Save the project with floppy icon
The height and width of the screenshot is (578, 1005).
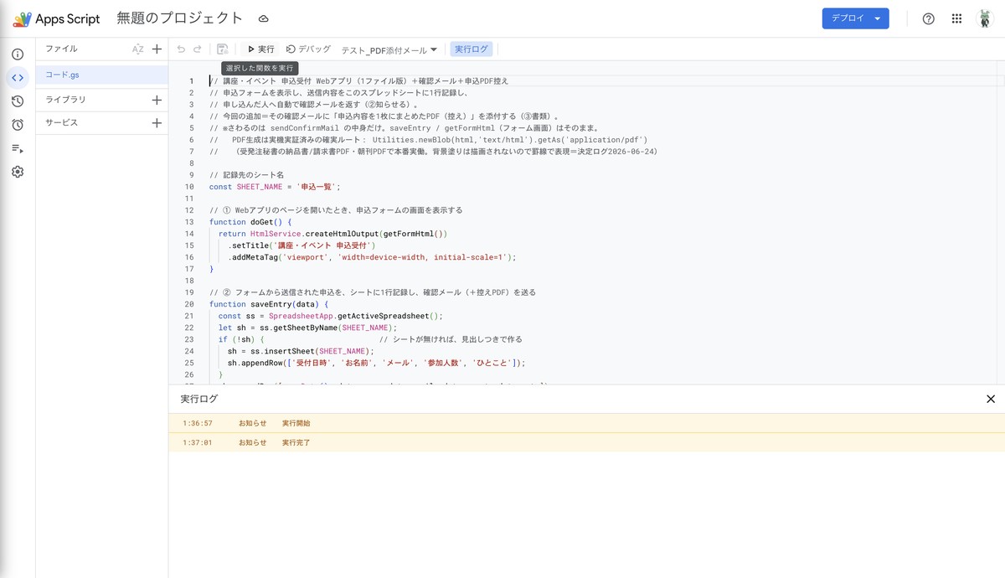pos(222,49)
